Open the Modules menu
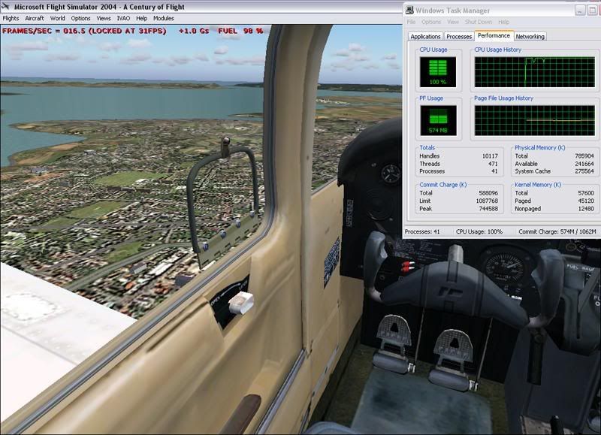Viewport: 601px width, 435px height. [x=163, y=18]
